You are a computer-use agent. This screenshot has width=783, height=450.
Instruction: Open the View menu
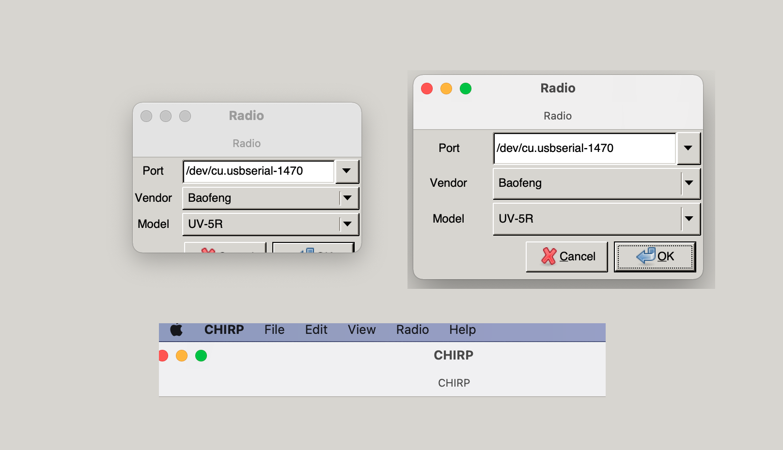tap(361, 330)
